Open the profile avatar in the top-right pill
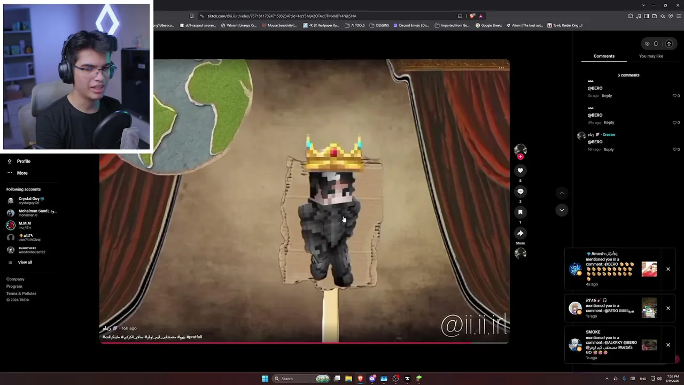The image size is (684, 385). coord(669,44)
